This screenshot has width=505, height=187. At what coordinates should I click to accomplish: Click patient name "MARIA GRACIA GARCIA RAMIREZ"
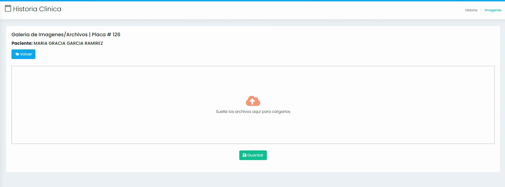click(x=68, y=43)
